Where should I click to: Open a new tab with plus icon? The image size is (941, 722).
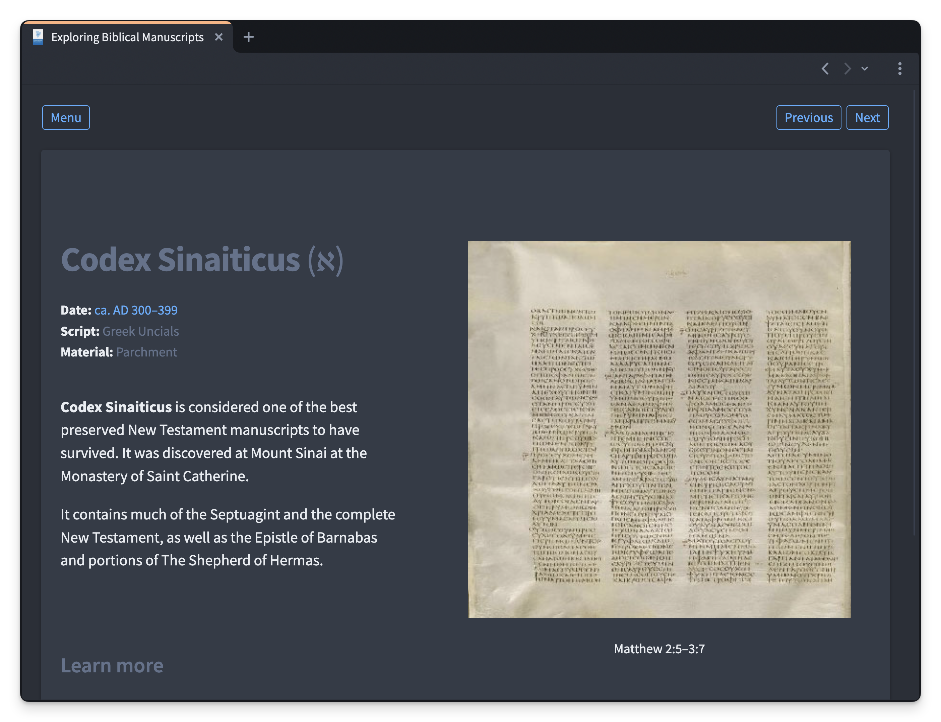tap(248, 37)
